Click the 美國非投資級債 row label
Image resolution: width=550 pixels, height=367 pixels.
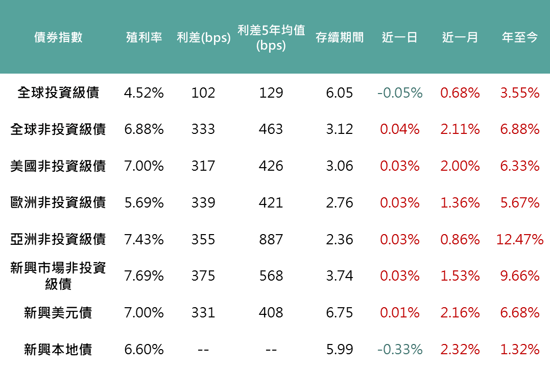pyautogui.click(x=58, y=166)
